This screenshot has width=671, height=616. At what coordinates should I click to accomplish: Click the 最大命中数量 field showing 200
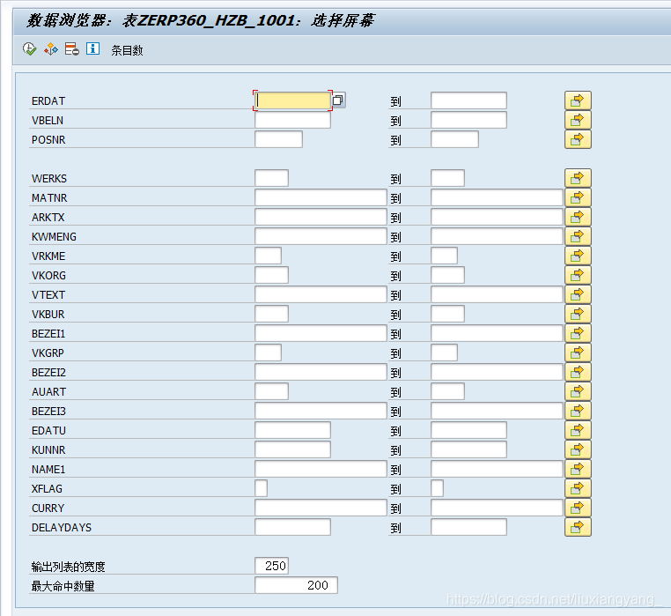[296, 585]
